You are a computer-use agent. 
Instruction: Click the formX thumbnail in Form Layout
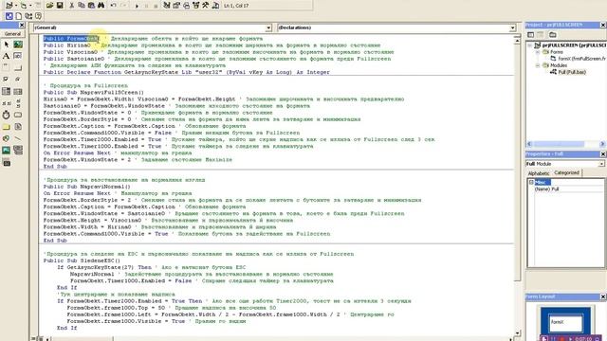(565, 323)
